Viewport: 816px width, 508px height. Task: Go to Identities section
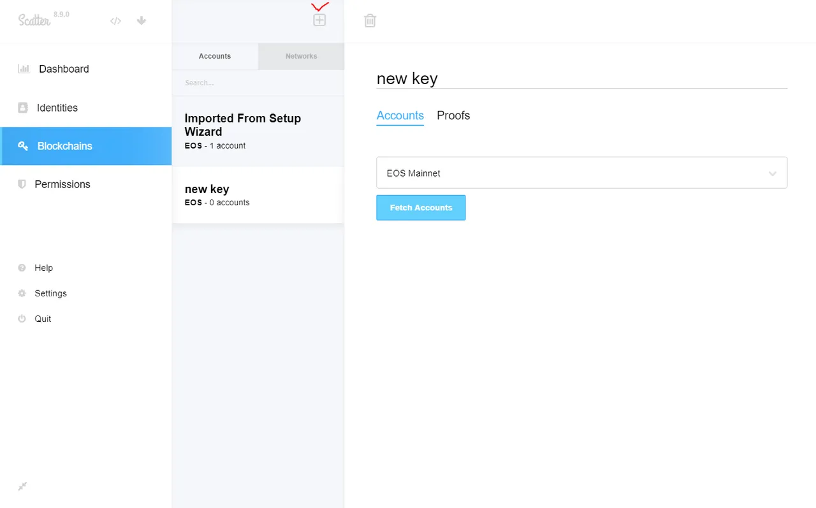(85, 108)
